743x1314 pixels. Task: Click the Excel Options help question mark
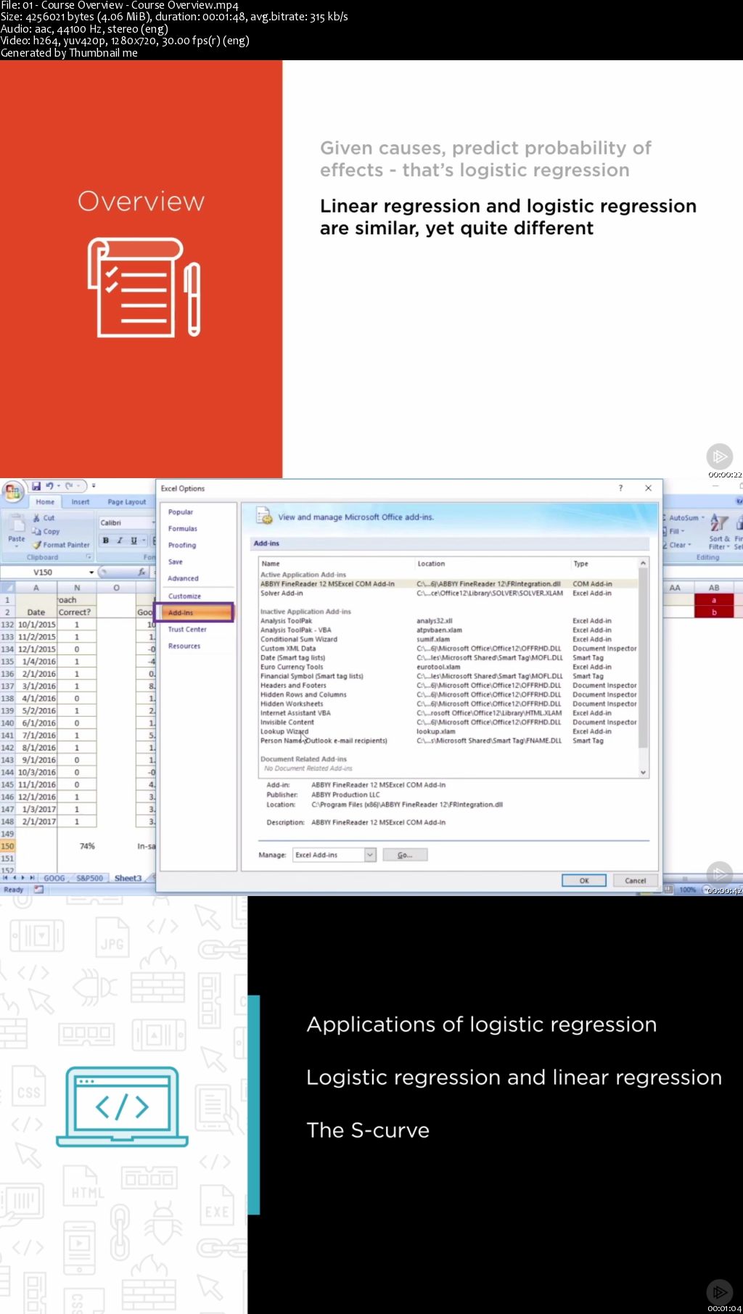[x=620, y=488]
